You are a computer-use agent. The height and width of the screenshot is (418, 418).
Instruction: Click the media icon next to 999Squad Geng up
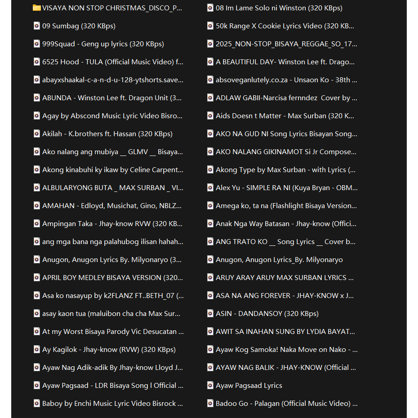click(x=37, y=44)
